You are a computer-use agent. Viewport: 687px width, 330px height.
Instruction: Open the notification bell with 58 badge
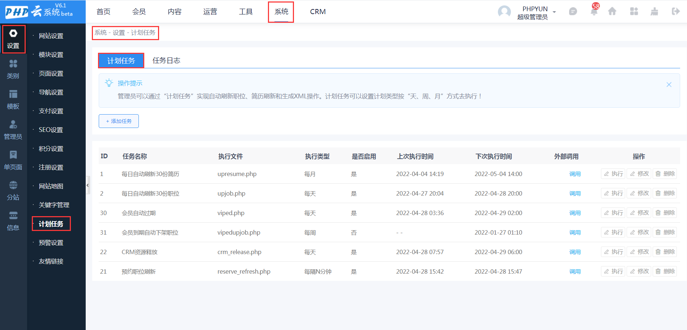[x=594, y=12]
